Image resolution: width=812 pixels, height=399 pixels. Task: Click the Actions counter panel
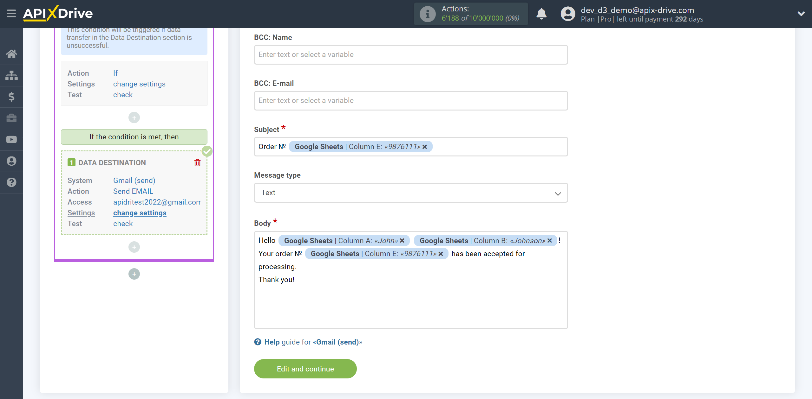[471, 14]
